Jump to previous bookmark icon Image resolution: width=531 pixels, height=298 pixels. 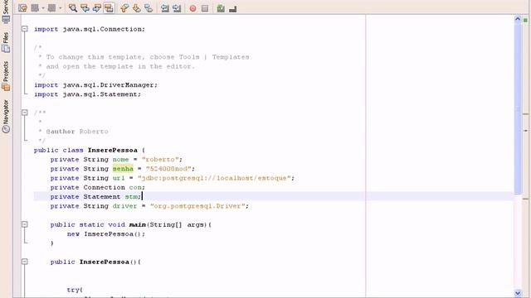tap(124, 8)
